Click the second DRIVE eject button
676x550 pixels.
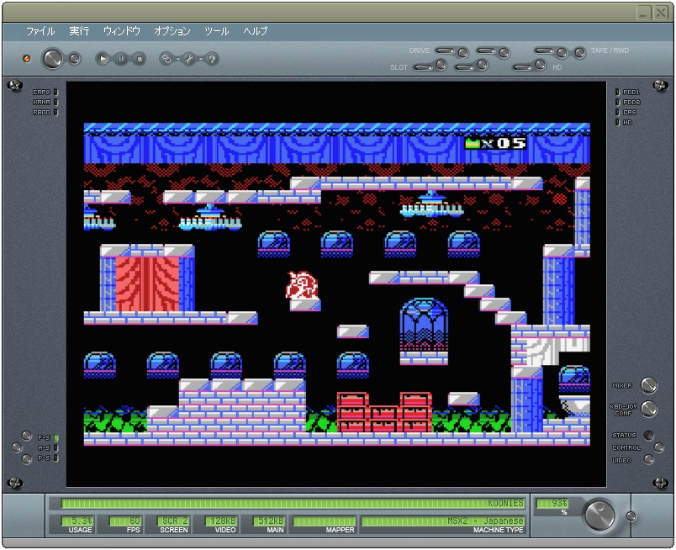click(x=504, y=53)
